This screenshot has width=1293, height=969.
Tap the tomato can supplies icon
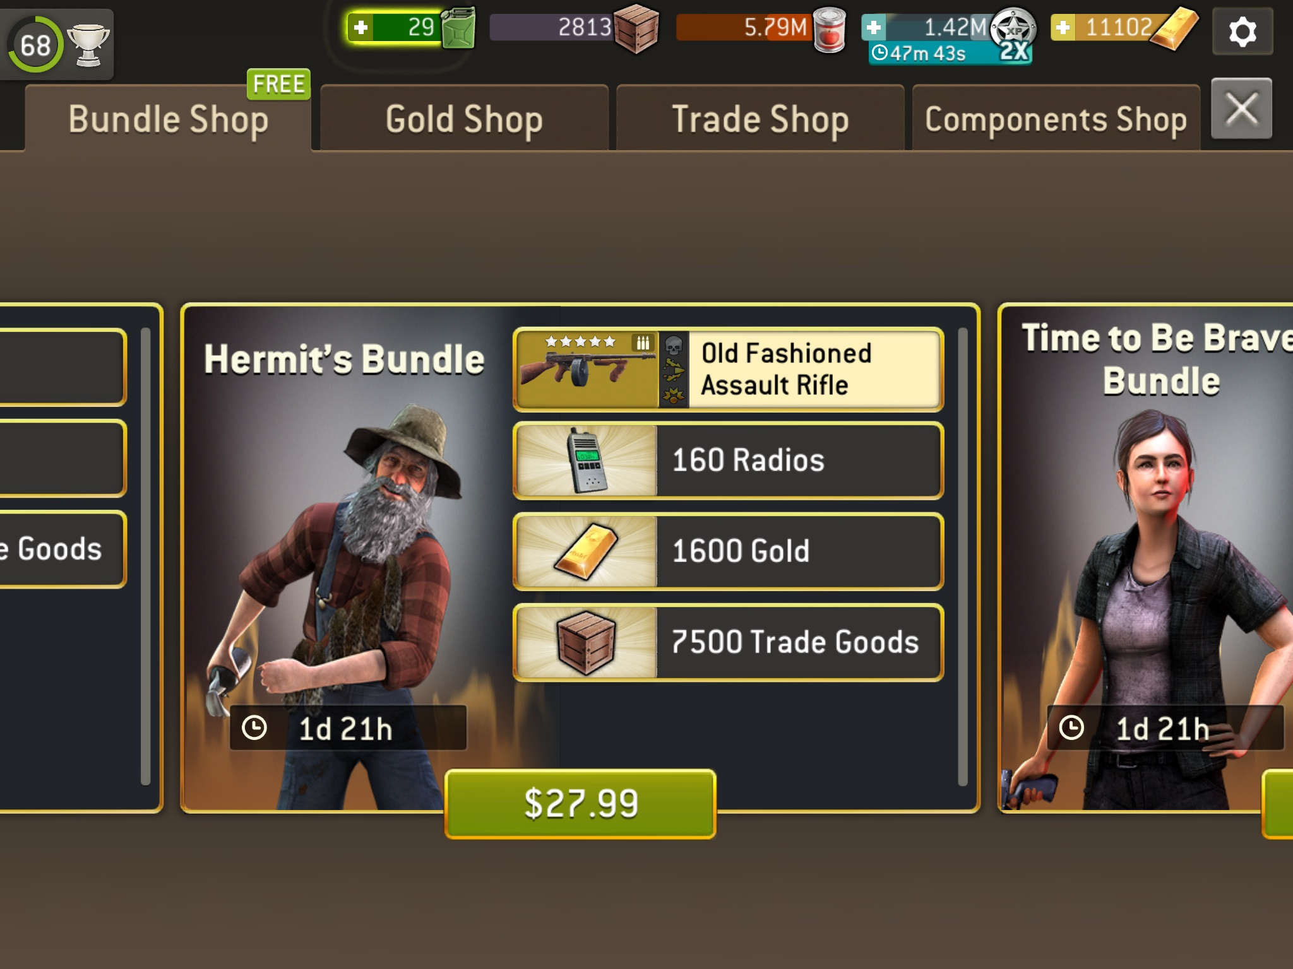click(830, 29)
